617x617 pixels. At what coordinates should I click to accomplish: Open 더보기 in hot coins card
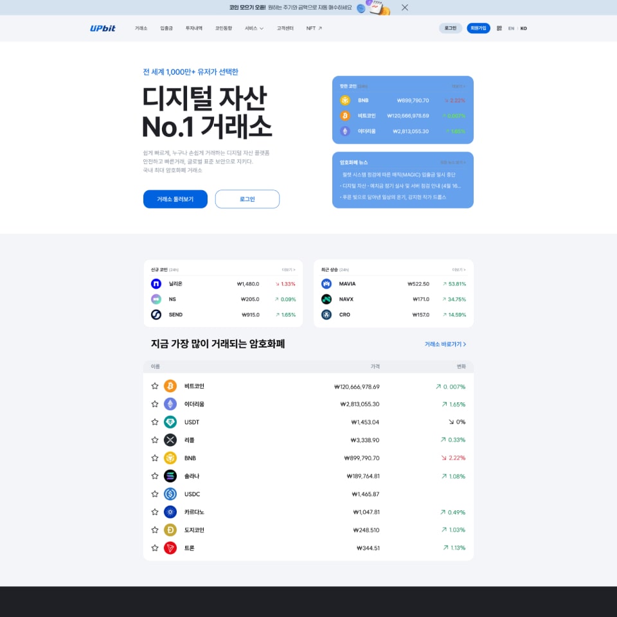[458, 86]
